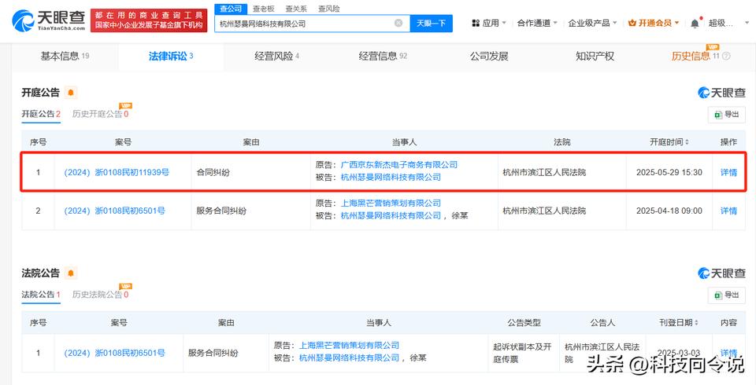This screenshot has width=756, height=385.
Task: Select the 法院公告 1 sub-tab
Action: 41,295
